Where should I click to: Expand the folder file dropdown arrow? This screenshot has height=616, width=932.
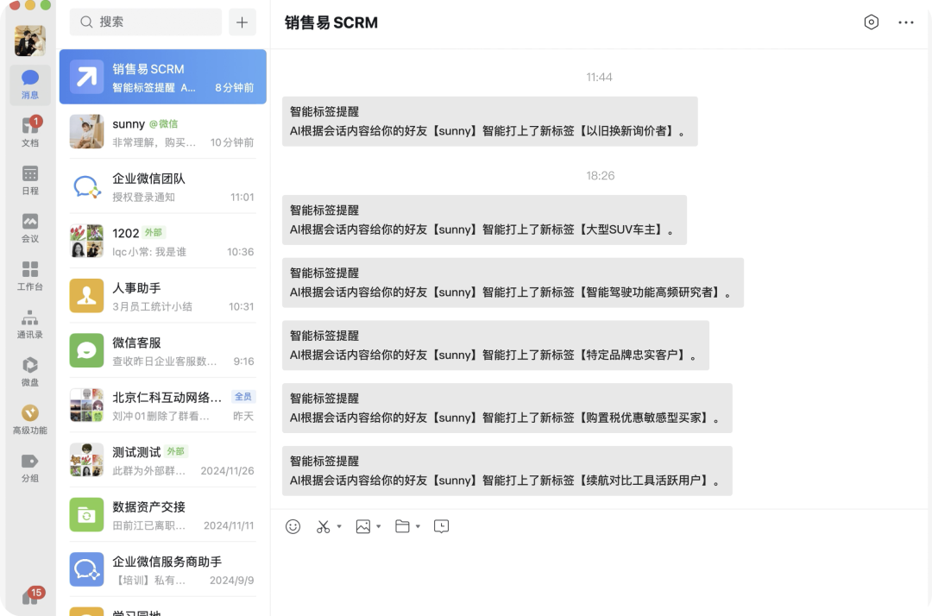pos(419,526)
